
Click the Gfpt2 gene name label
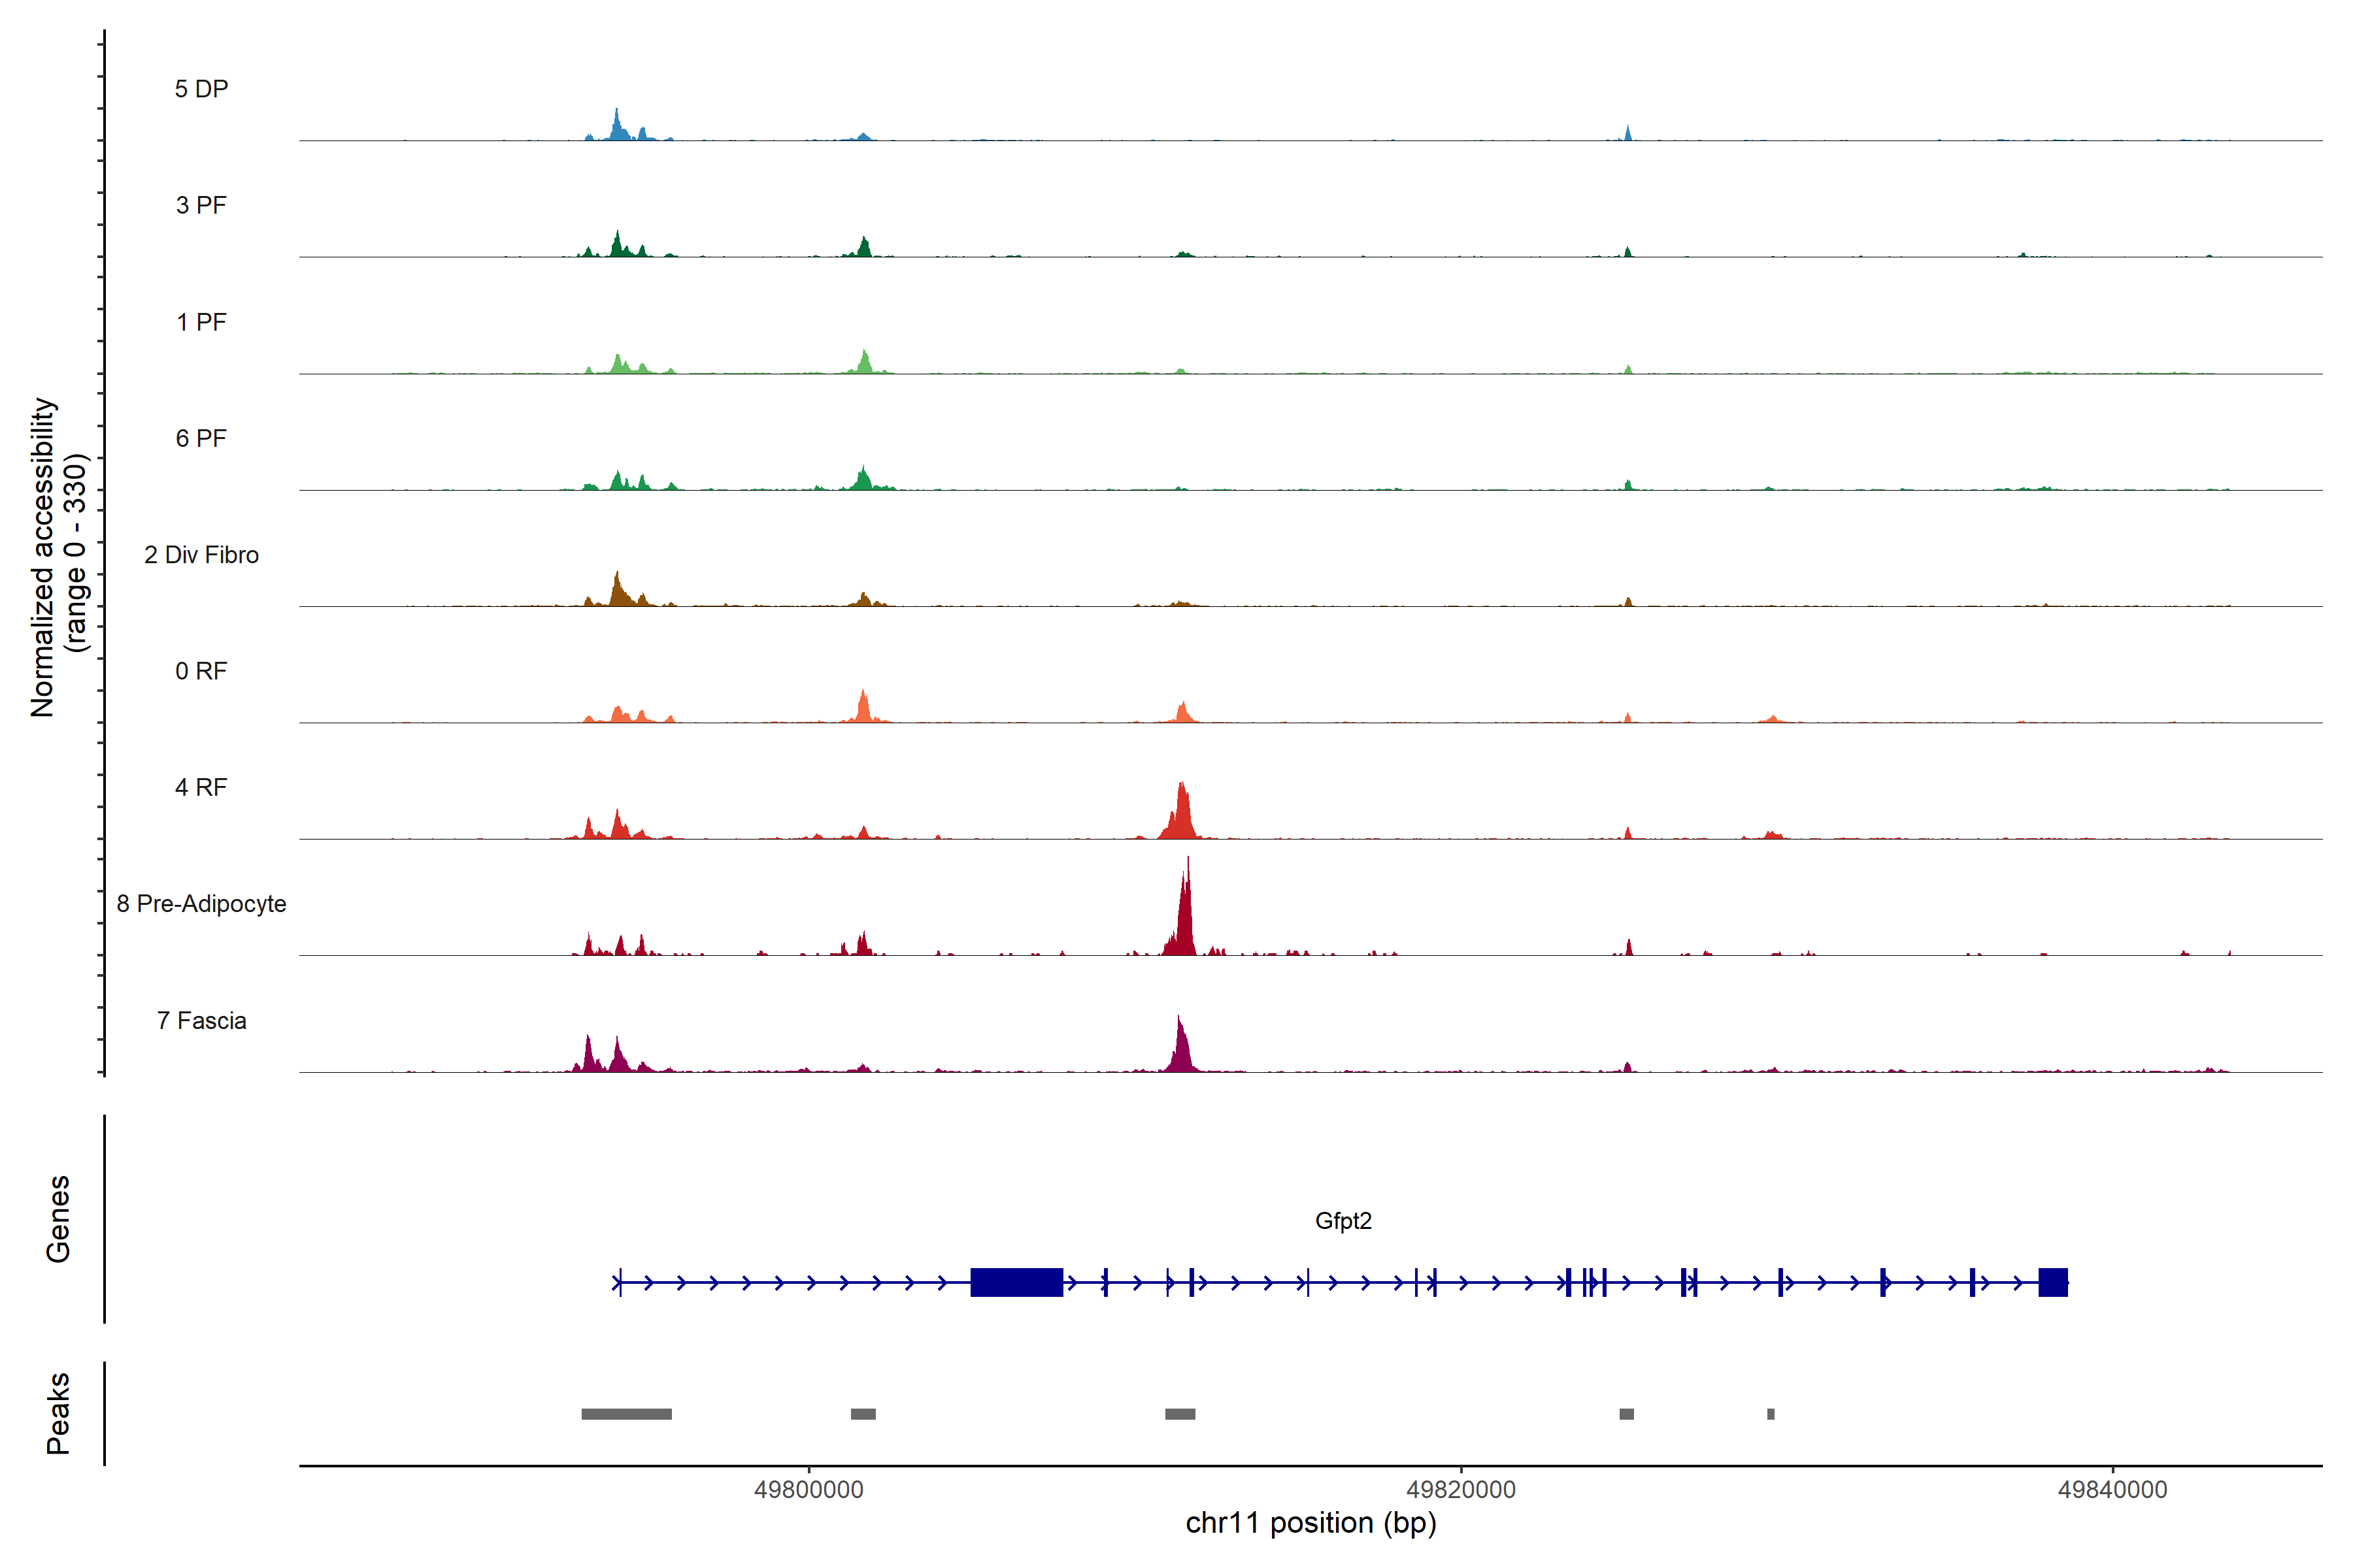(1343, 1221)
